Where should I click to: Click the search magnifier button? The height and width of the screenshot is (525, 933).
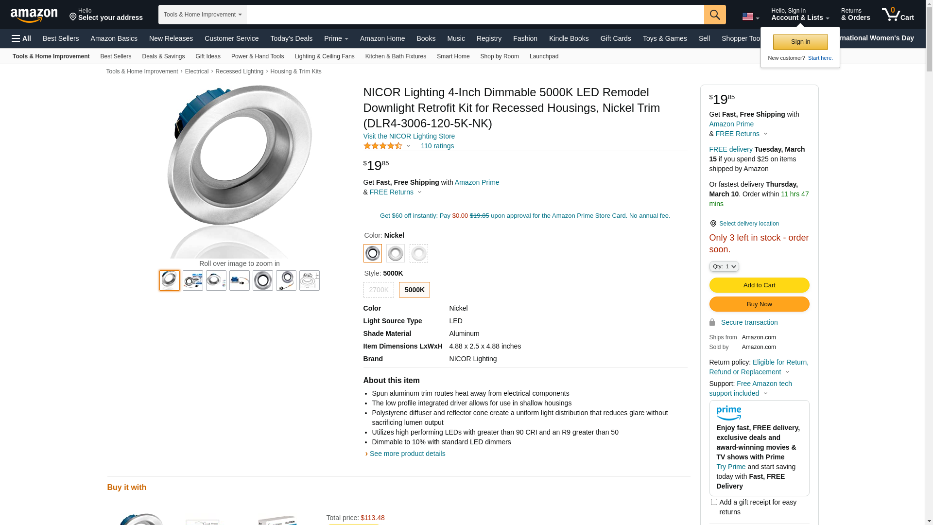tap(714, 15)
